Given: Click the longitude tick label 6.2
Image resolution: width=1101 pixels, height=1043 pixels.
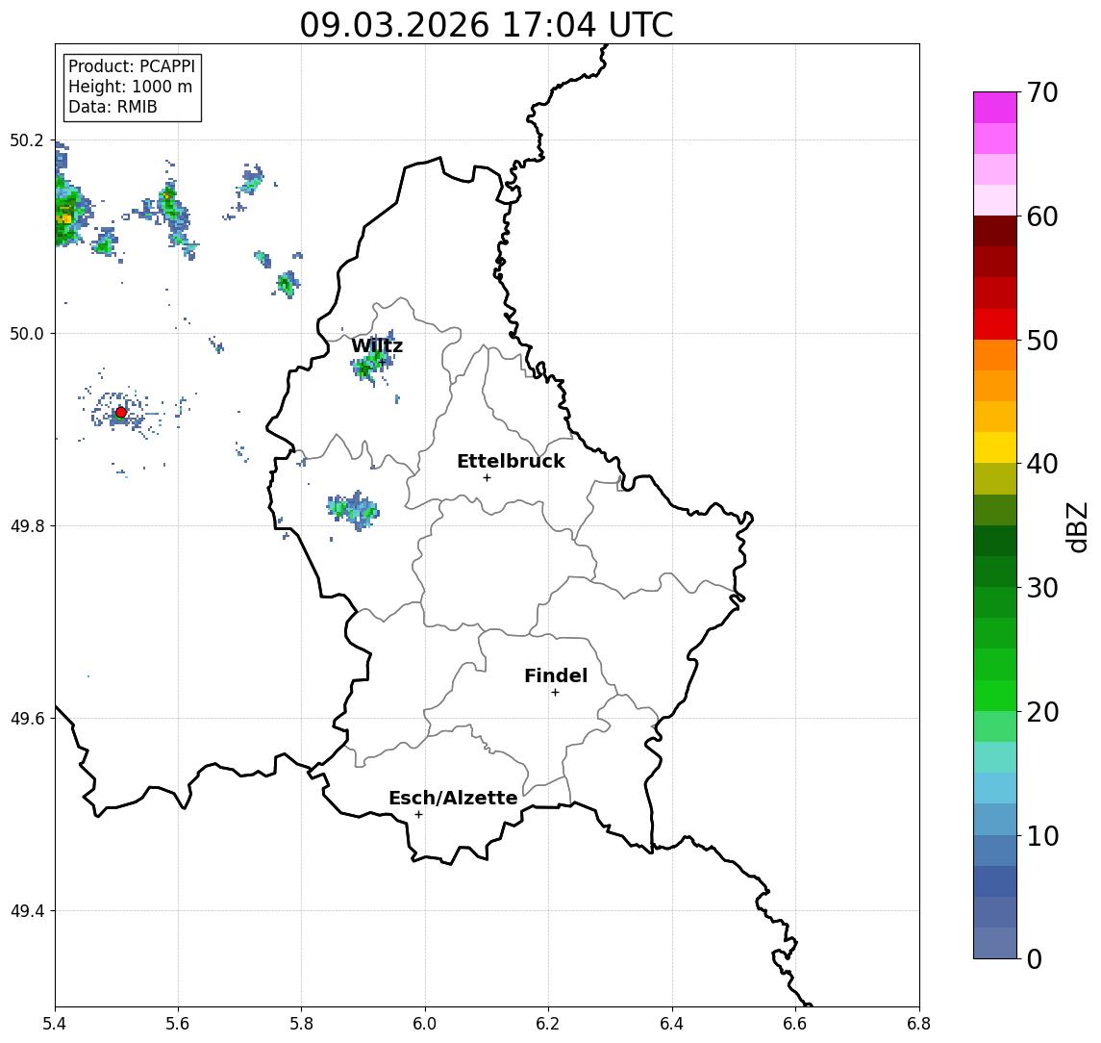Looking at the screenshot, I should coord(548,1024).
